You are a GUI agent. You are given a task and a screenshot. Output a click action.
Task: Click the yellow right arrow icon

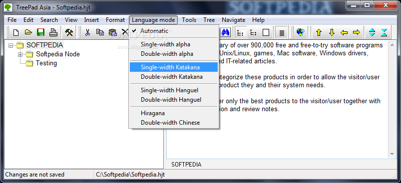pos(356,32)
